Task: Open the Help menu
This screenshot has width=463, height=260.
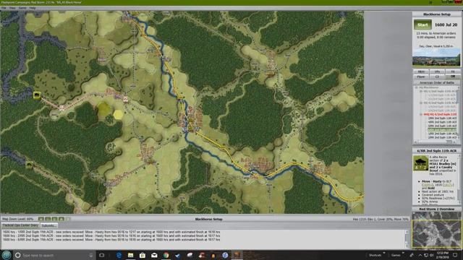Action: click(x=32, y=8)
